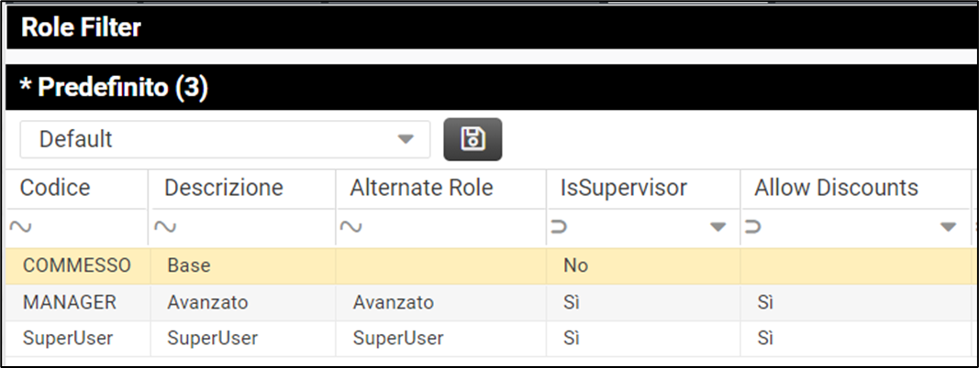Click the Role Filter panel header
979x368 pixels.
coord(81,27)
